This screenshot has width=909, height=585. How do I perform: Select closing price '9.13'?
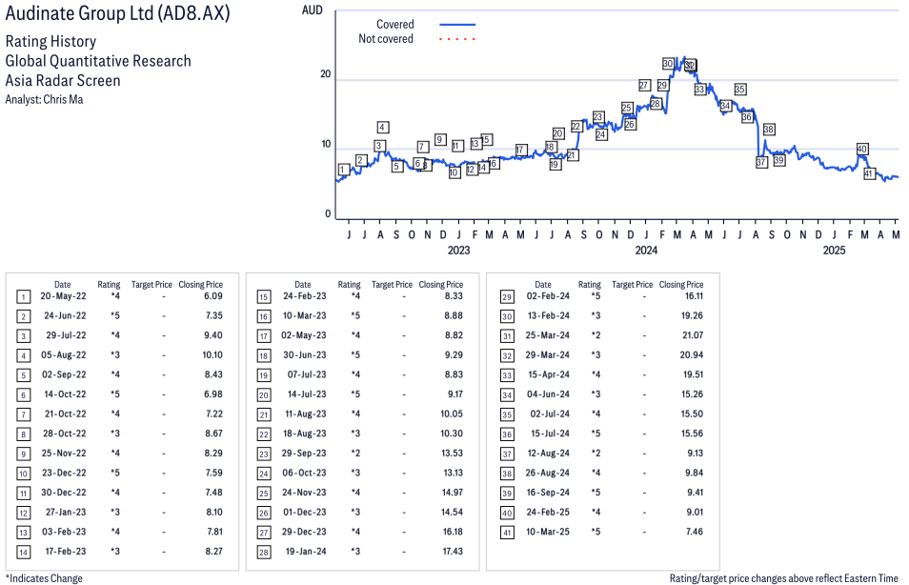pyautogui.click(x=695, y=454)
